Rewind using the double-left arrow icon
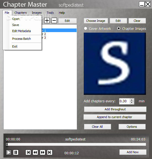This screenshot has width=152, height=159. pos(35,152)
